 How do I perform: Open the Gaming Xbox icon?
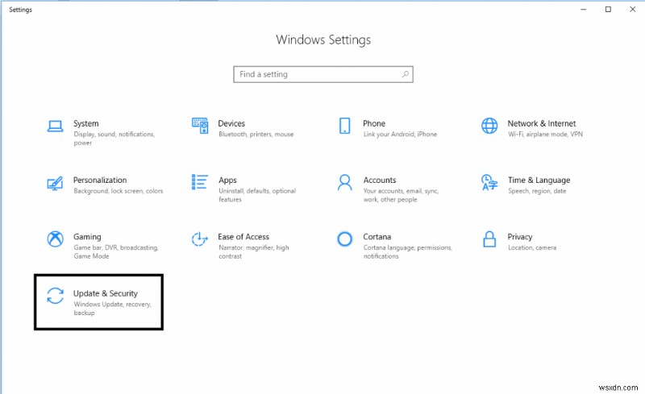point(55,239)
